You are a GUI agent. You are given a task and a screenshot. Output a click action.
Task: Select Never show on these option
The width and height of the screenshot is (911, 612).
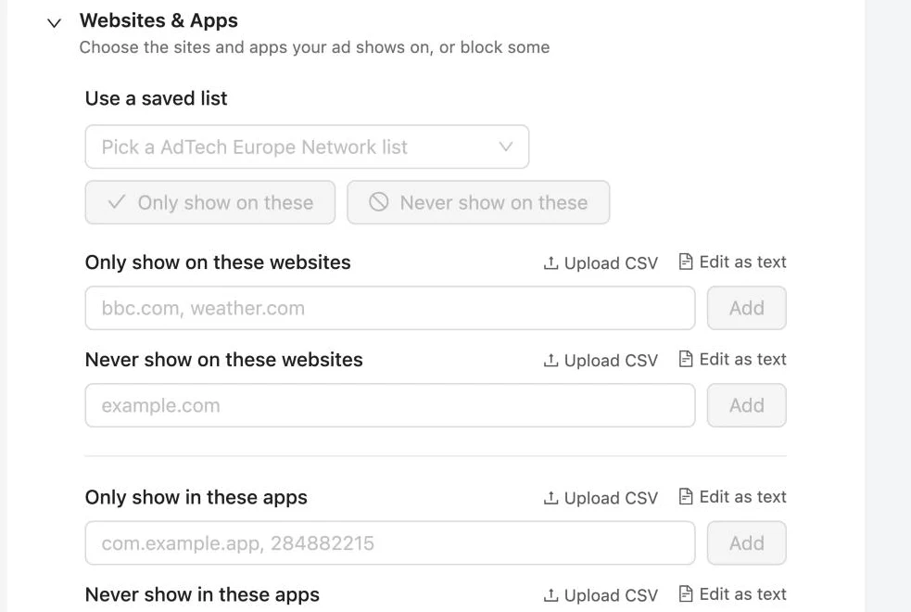coord(478,202)
